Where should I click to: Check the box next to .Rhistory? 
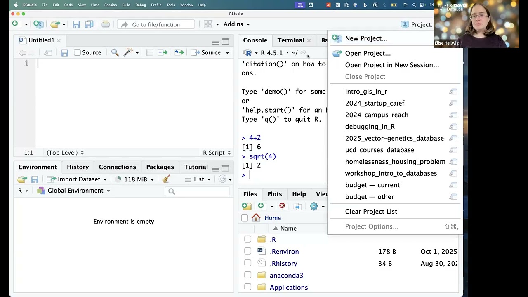pyautogui.click(x=247, y=263)
